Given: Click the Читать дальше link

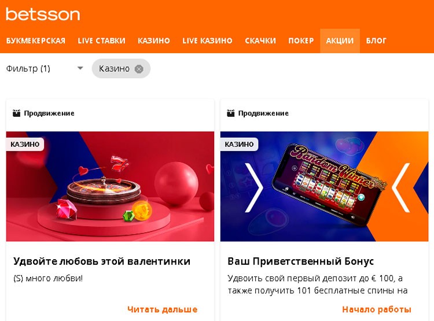Looking at the screenshot, I should coord(163,309).
